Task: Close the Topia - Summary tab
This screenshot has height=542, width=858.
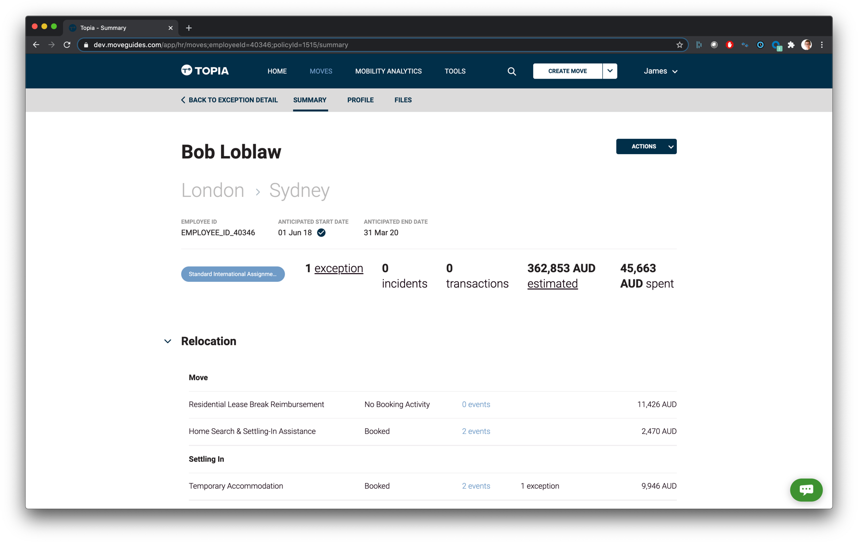Action: coord(171,28)
